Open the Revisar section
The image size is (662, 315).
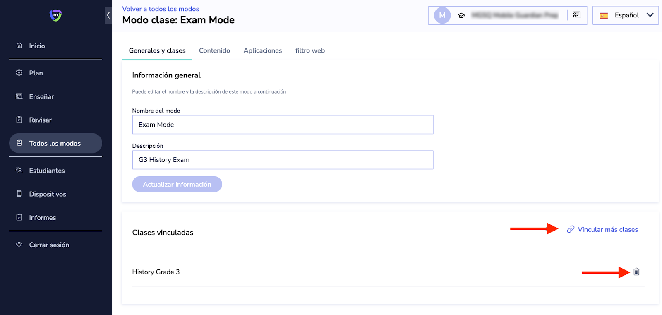point(40,120)
